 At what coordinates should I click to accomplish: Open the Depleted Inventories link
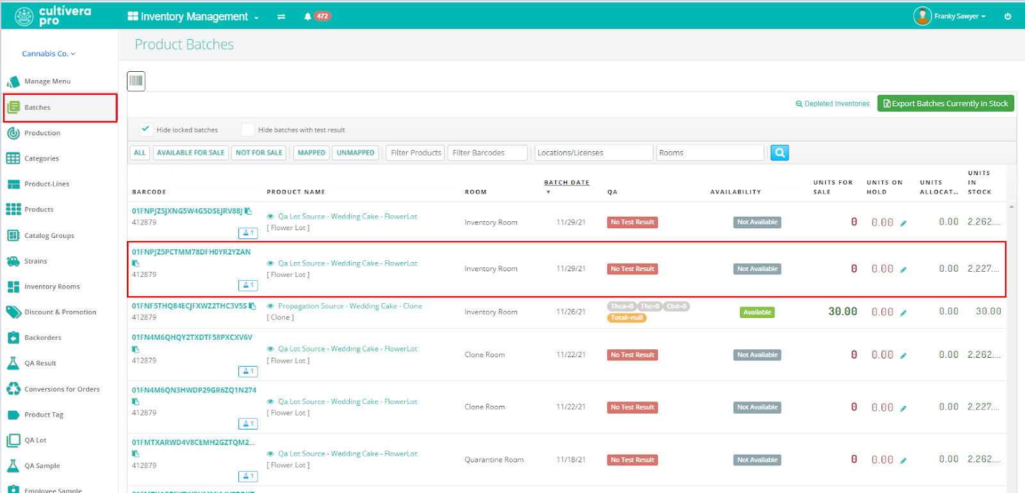833,104
